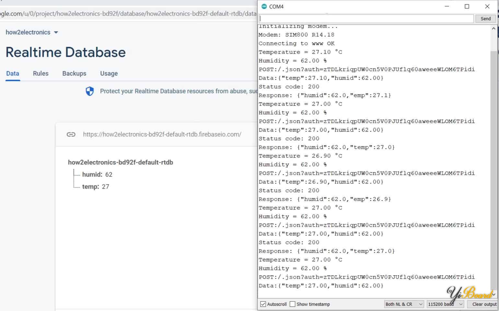Click the serial monitor message input field

coord(366,19)
